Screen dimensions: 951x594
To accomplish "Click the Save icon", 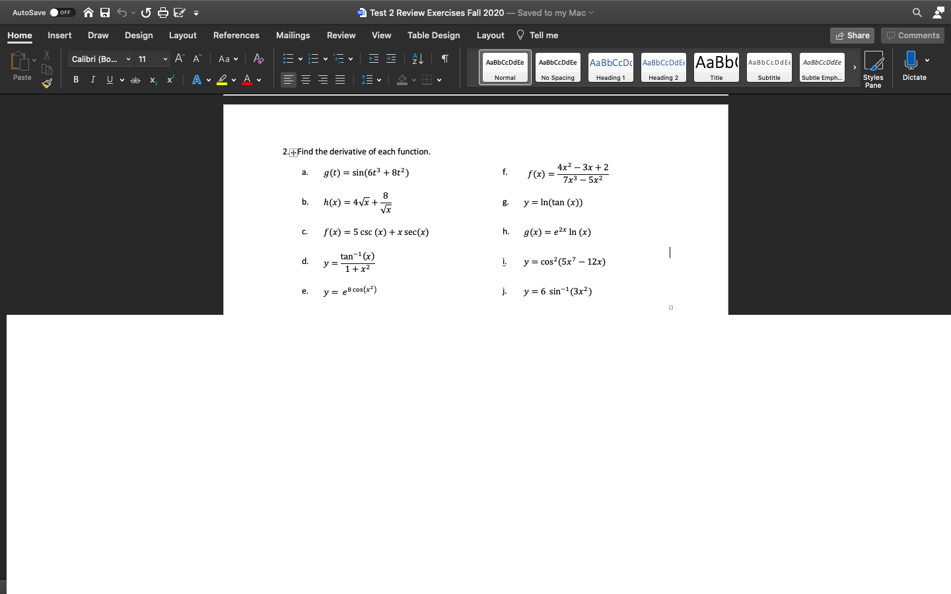I will point(104,12).
